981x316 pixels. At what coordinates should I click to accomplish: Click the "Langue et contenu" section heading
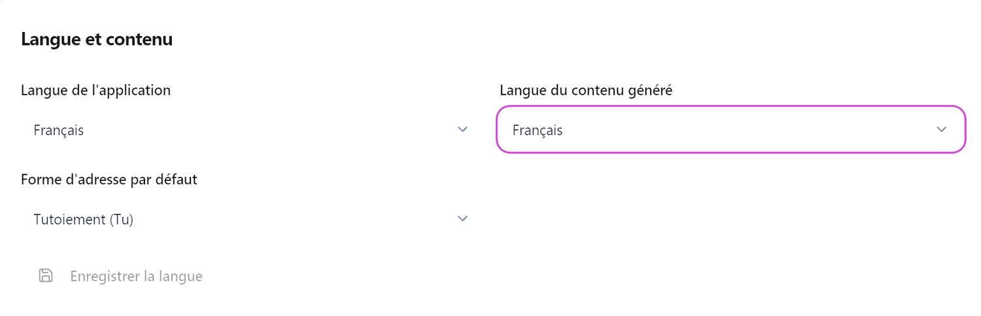pos(97,39)
